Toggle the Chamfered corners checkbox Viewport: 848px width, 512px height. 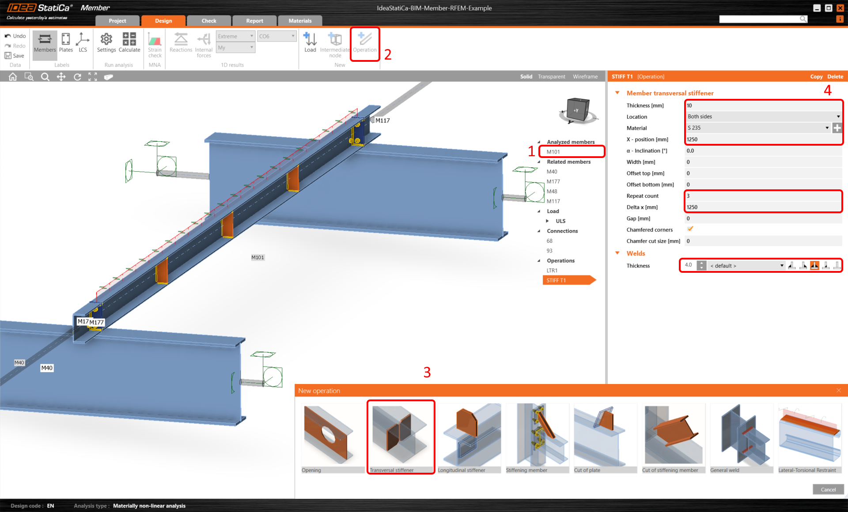pos(690,229)
